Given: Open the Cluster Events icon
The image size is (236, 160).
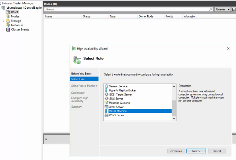Looking at the screenshot, I should [x=8, y=29].
